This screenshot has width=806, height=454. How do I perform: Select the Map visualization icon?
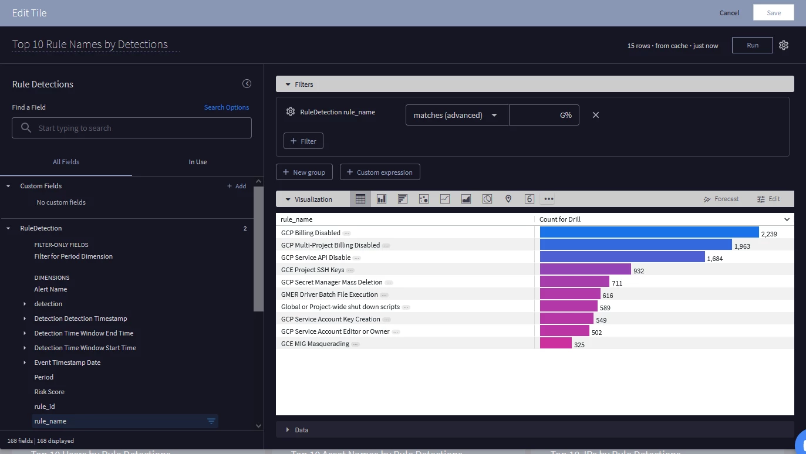tap(508, 199)
